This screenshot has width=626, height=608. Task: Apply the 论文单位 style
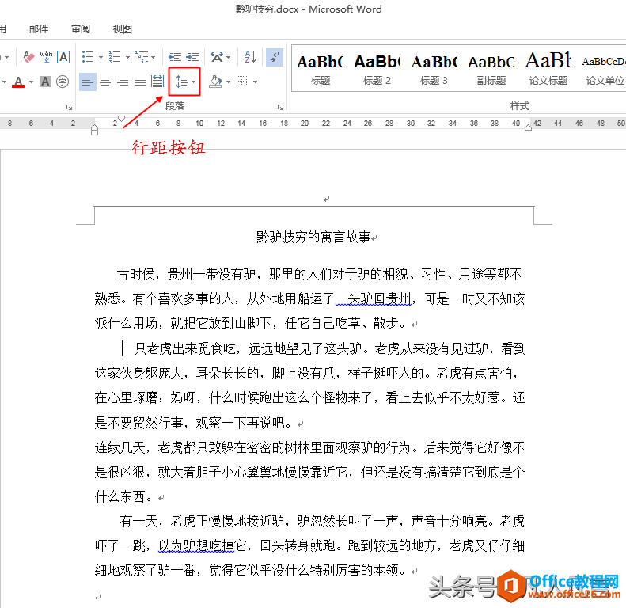click(x=604, y=70)
